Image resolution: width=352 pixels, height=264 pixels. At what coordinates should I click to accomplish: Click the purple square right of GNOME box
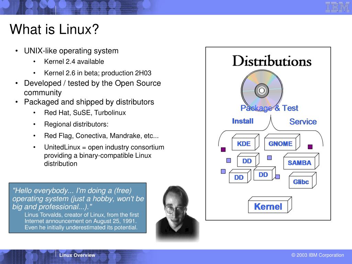click(x=310, y=147)
